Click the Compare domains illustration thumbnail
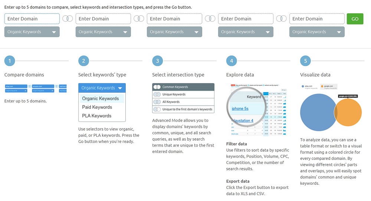Screen dimensions: 371x201 pyautogui.click(x=36, y=88)
